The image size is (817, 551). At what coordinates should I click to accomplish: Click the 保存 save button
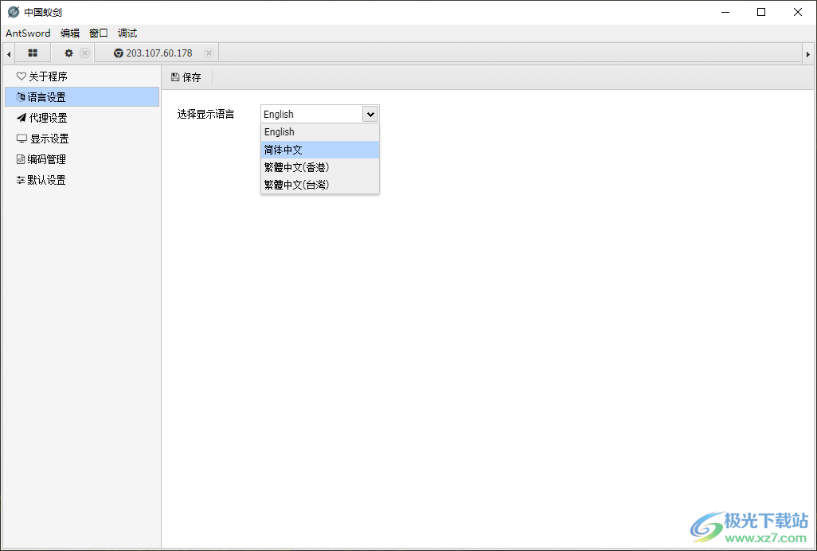click(x=186, y=77)
